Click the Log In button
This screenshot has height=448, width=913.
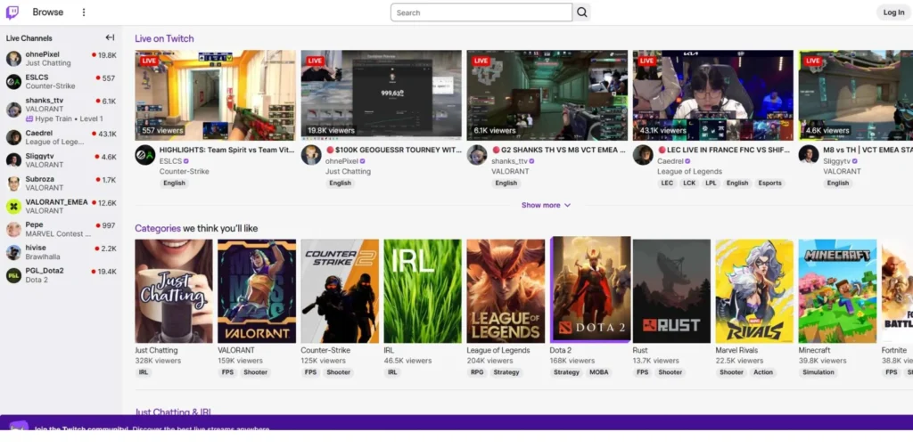(893, 12)
